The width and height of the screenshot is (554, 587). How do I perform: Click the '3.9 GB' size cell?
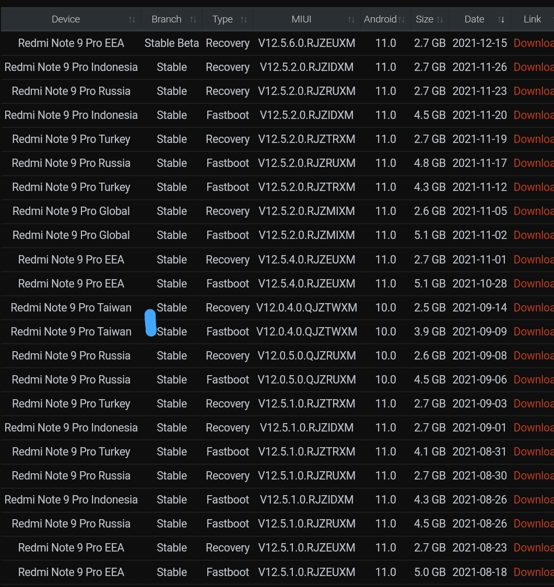coord(430,331)
